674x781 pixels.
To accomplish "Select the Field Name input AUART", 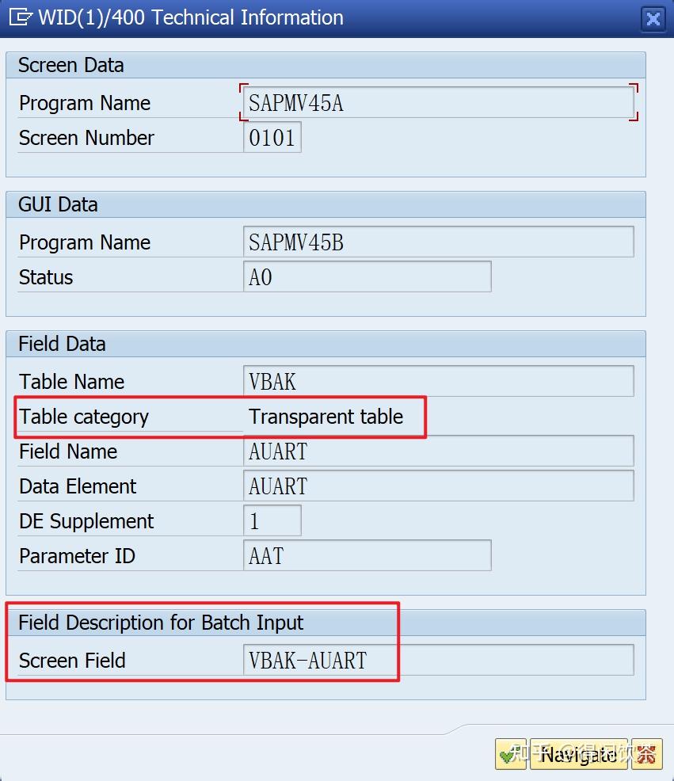I will 437,451.
